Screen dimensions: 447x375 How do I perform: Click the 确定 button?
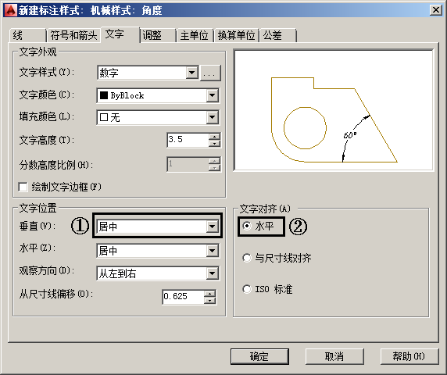tap(259, 356)
